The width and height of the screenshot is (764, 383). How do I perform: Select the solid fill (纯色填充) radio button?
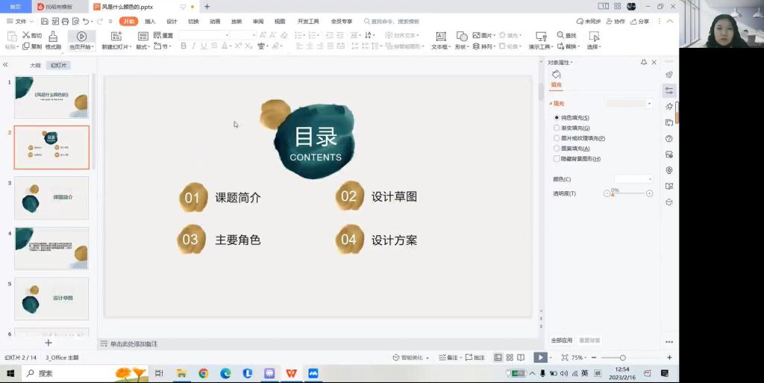557,118
